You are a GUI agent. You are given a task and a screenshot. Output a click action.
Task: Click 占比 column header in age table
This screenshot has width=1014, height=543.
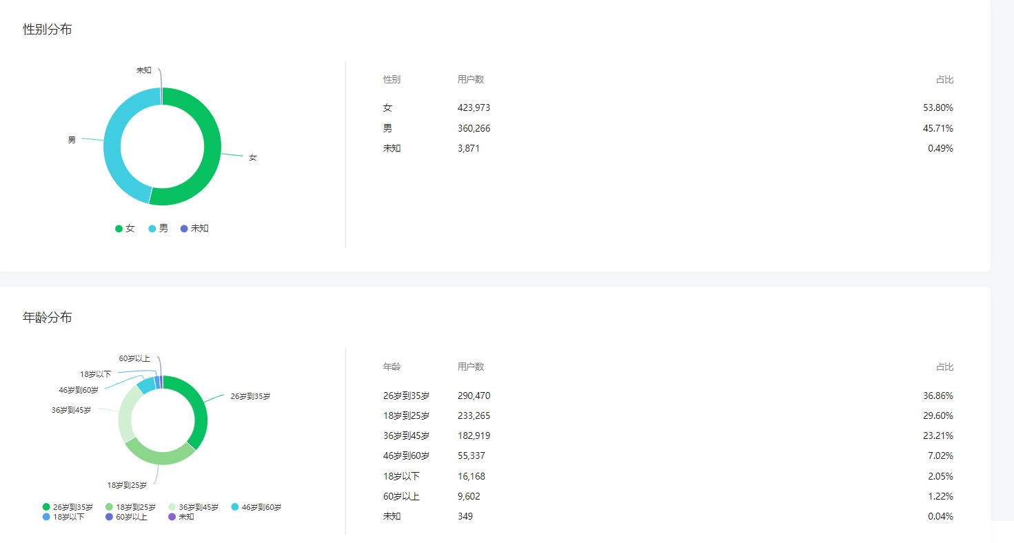click(x=944, y=367)
